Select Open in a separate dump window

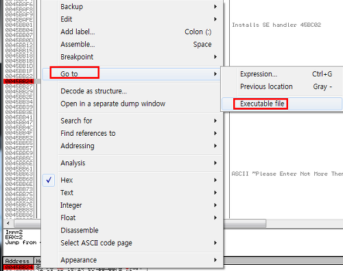[x=132, y=104]
